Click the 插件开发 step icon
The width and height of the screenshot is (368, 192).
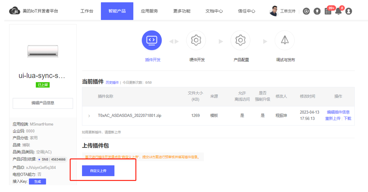152,40
